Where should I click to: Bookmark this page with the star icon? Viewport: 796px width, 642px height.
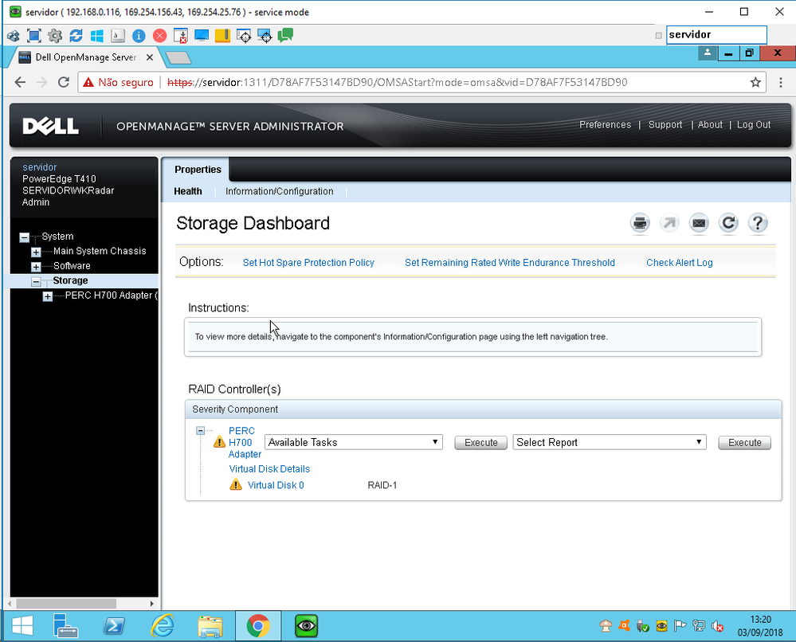(755, 82)
